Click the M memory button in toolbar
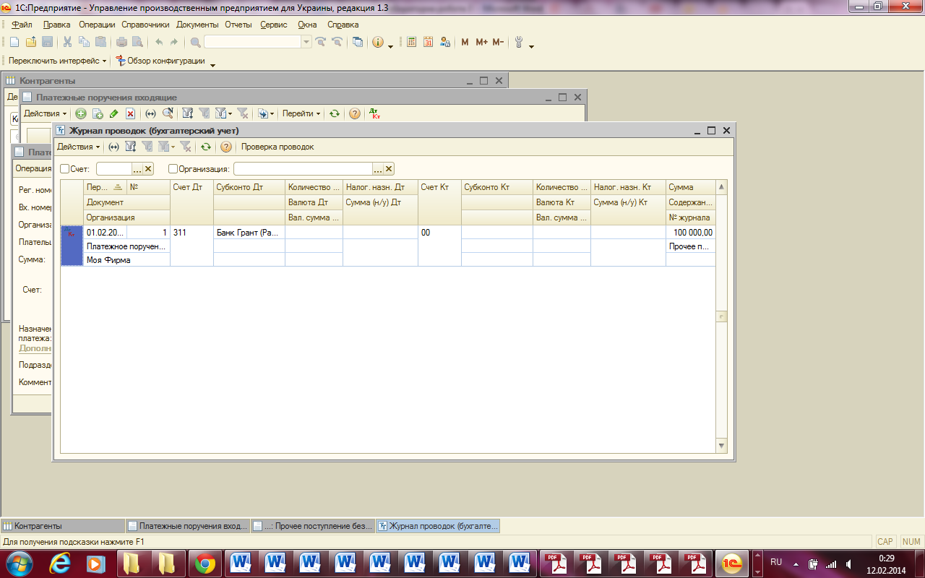Image resolution: width=925 pixels, height=578 pixels. 465,43
